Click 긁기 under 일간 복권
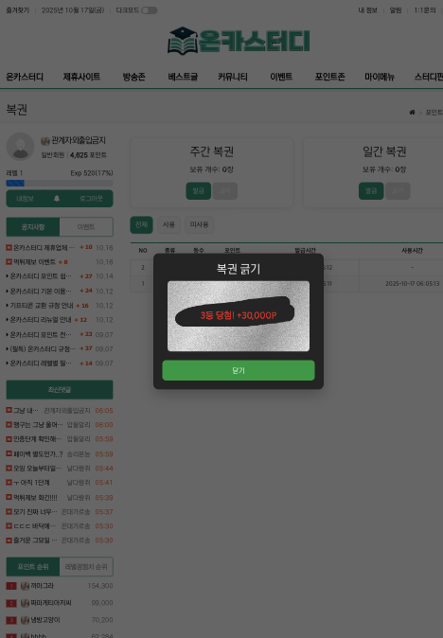 [398, 191]
